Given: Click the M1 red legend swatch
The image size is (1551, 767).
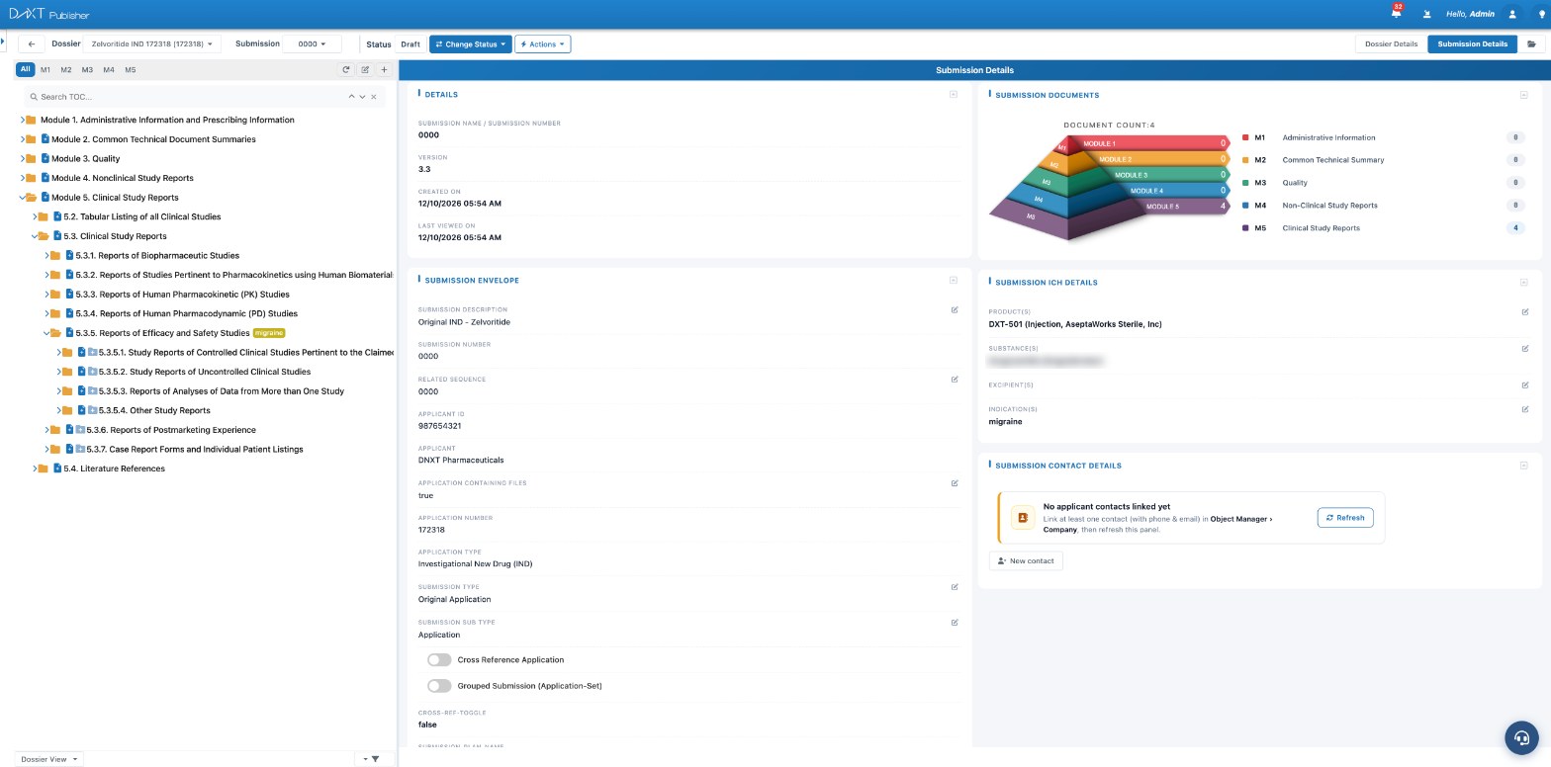Looking at the screenshot, I should coord(1245,137).
